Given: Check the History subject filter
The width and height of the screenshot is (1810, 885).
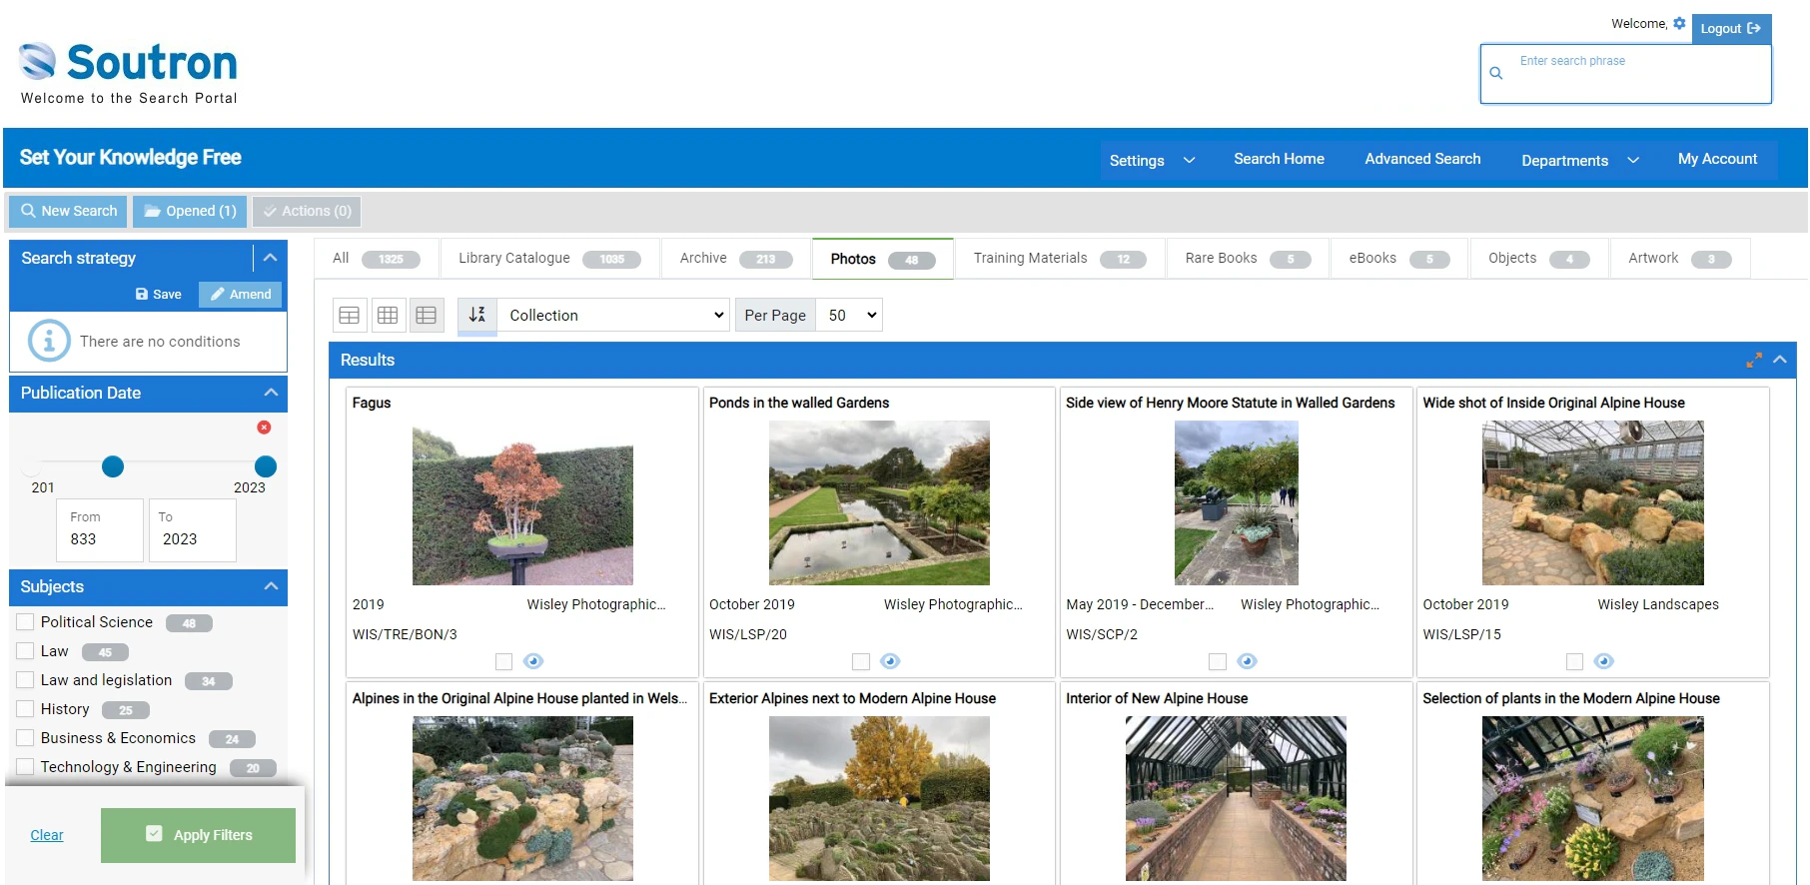Looking at the screenshot, I should [x=26, y=709].
